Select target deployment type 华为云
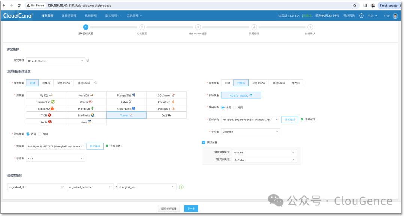This screenshot has height=217, width=405. coord(296,83)
